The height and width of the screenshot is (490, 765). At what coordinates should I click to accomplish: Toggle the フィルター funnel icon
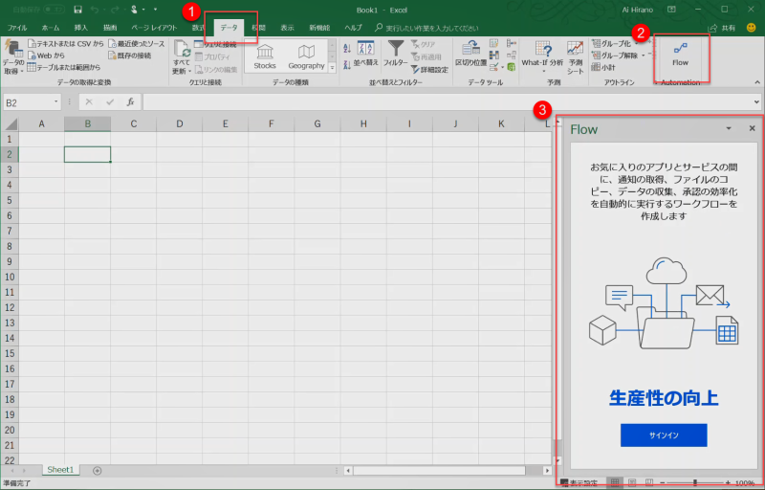pyautogui.click(x=395, y=54)
